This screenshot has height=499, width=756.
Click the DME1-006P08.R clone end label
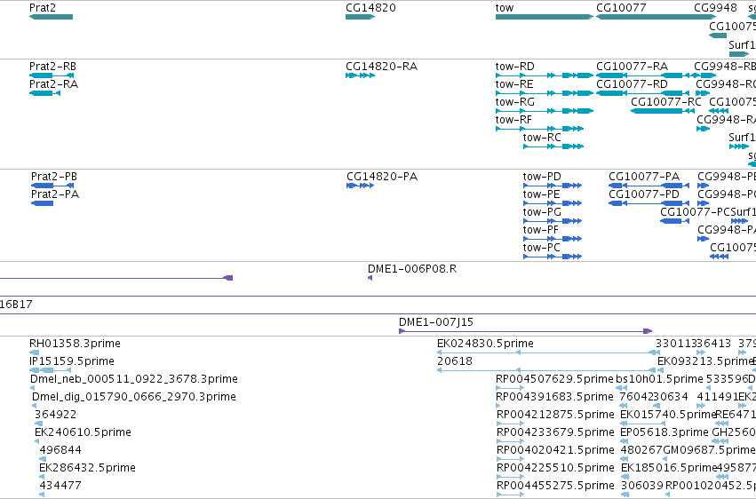[x=412, y=269]
